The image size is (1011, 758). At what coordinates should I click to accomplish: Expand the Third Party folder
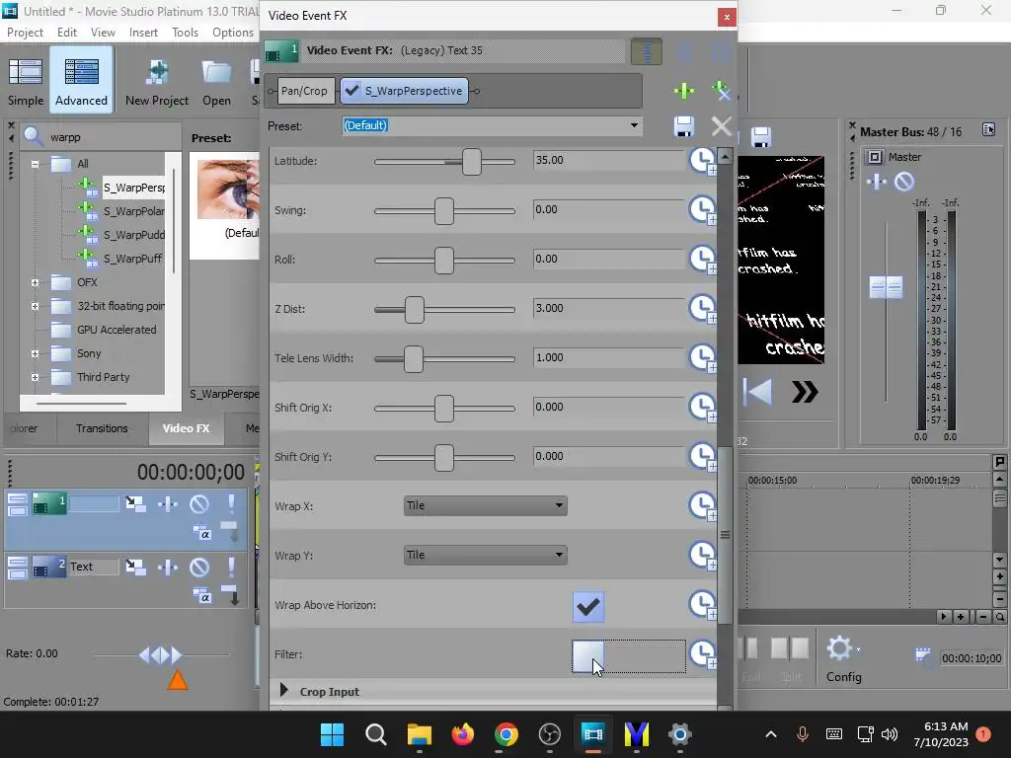tap(35, 377)
